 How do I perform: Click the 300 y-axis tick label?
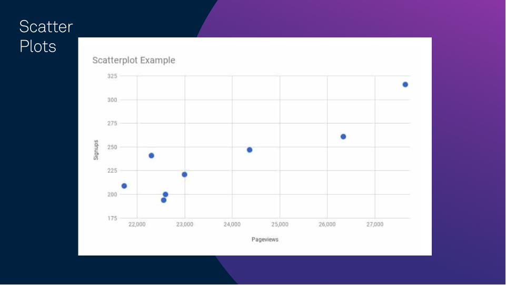point(112,100)
